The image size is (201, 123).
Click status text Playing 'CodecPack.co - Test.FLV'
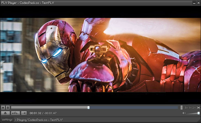pos(40,120)
